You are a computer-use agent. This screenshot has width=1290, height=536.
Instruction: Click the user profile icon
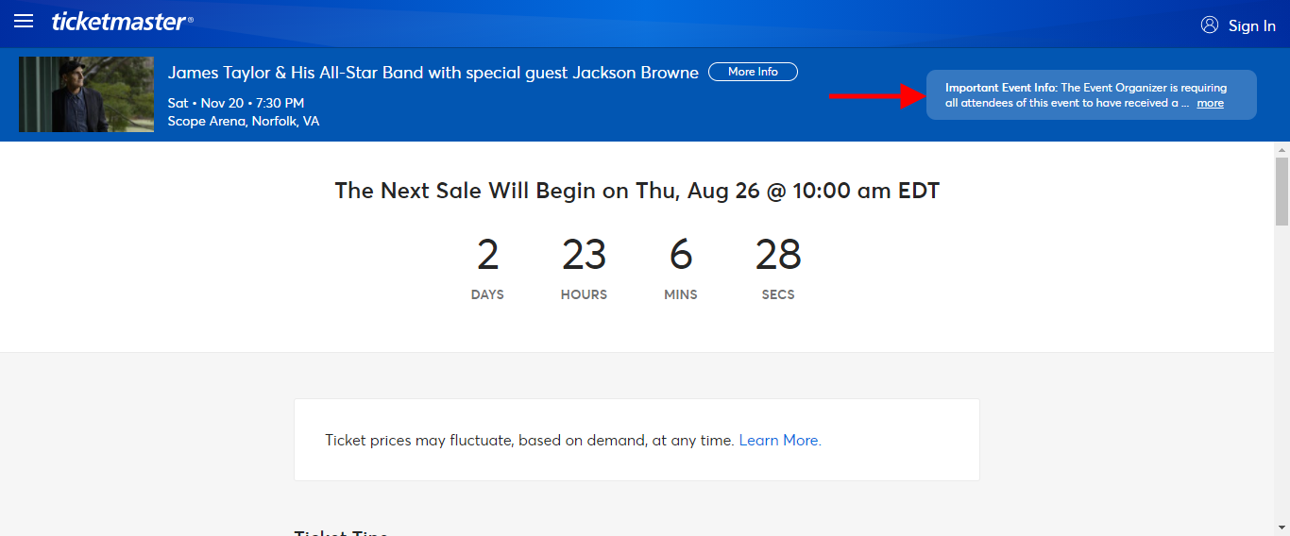(1210, 25)
